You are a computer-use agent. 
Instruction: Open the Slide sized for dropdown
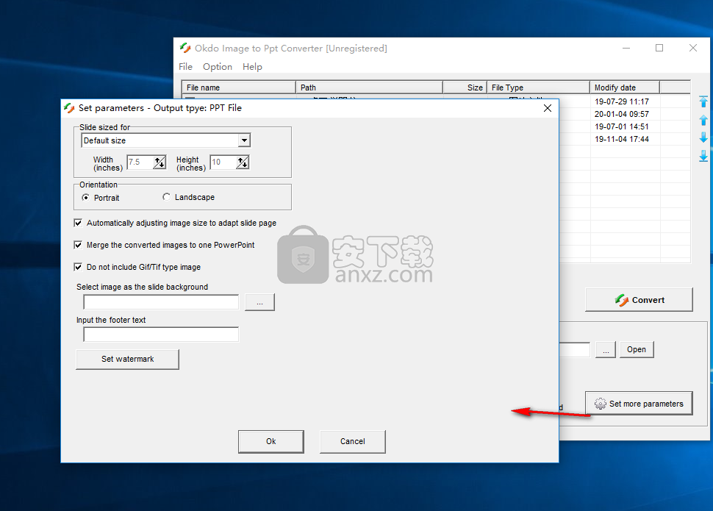tap(244, 140)
